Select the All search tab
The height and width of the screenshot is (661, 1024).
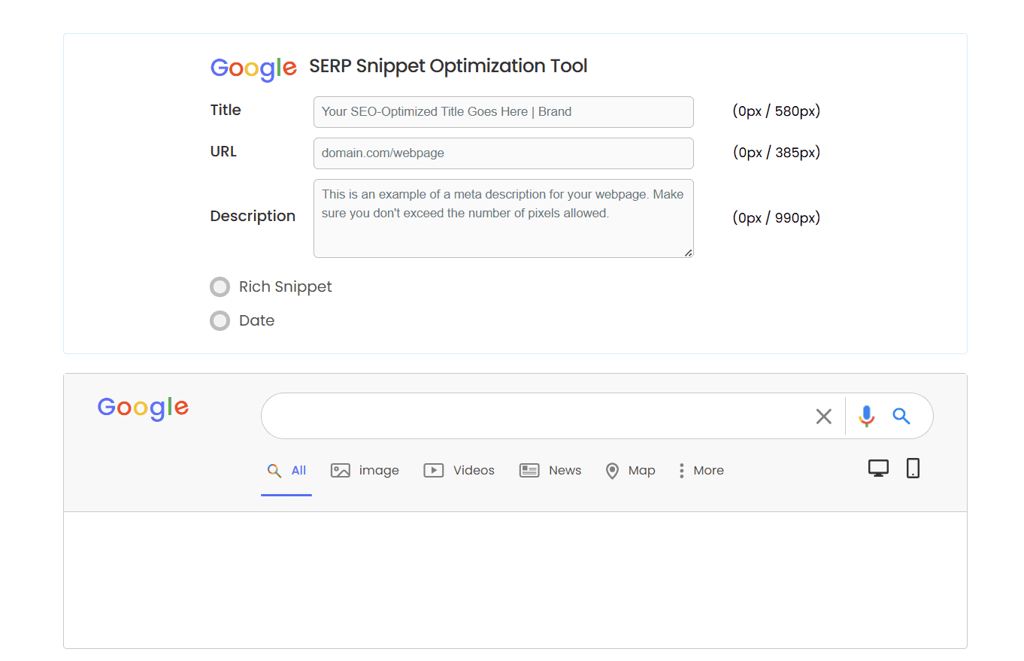coord(286,471)
